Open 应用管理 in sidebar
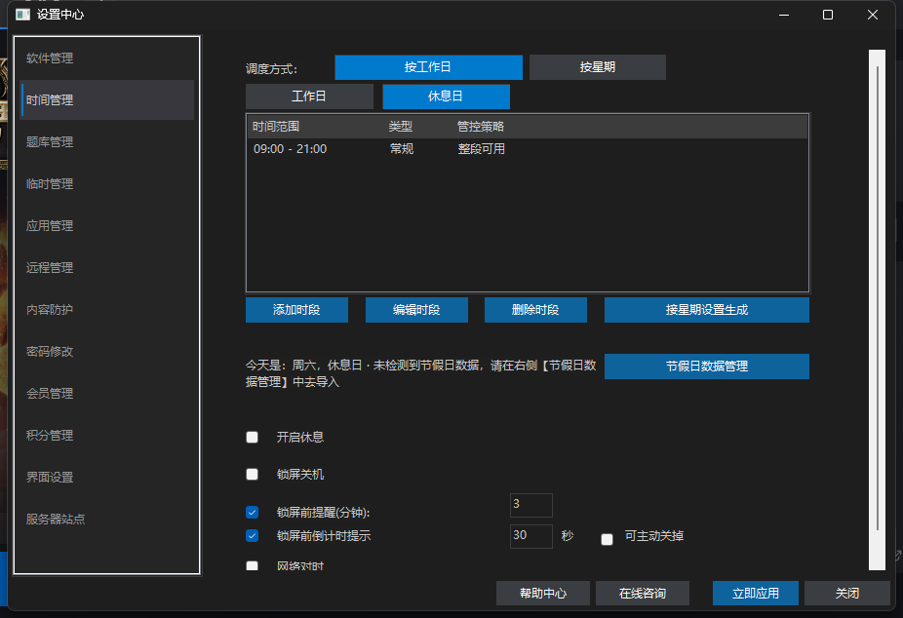Screen dimensions: 903x618 click(107, 226)
